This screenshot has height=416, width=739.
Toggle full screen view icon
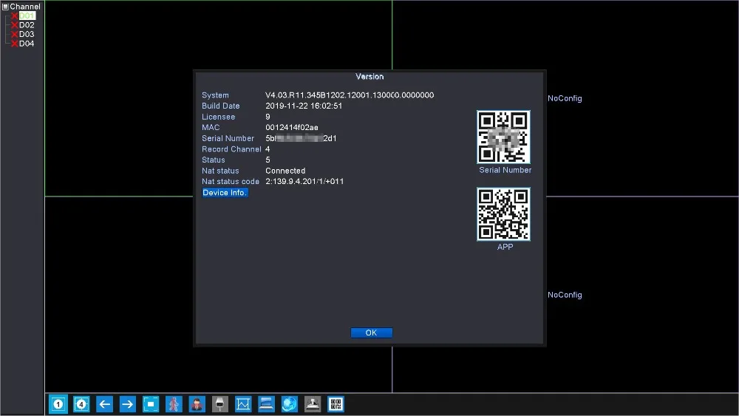click(151, 404)
